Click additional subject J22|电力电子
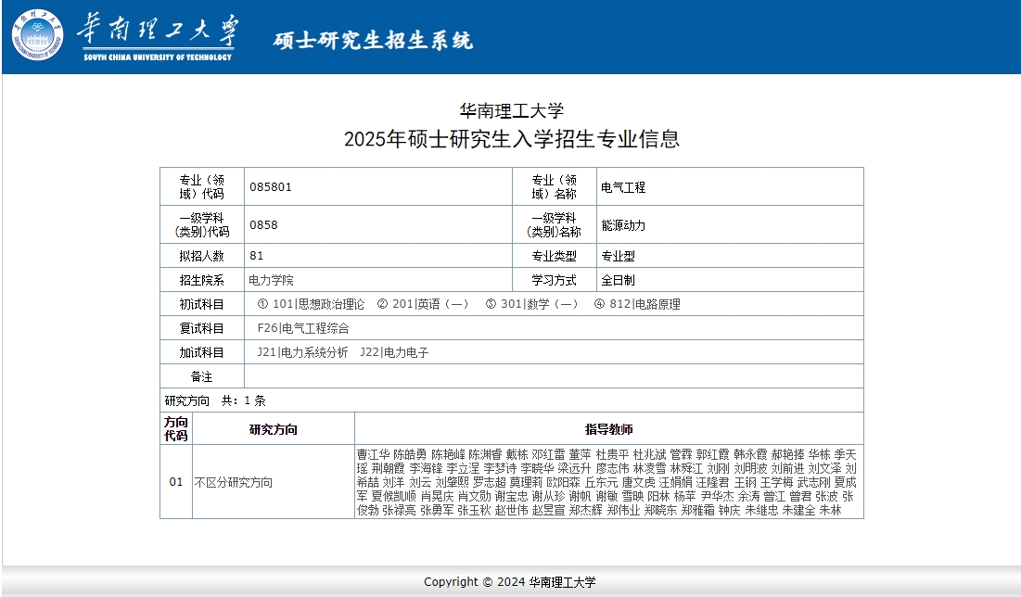 394,352
